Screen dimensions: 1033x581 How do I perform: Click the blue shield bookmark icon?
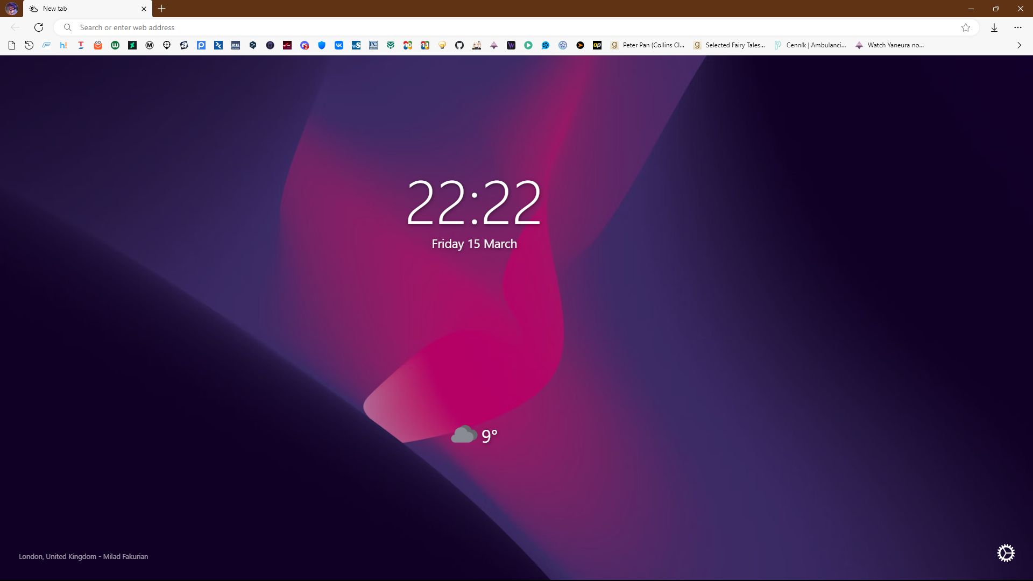(x=322, y=45)
